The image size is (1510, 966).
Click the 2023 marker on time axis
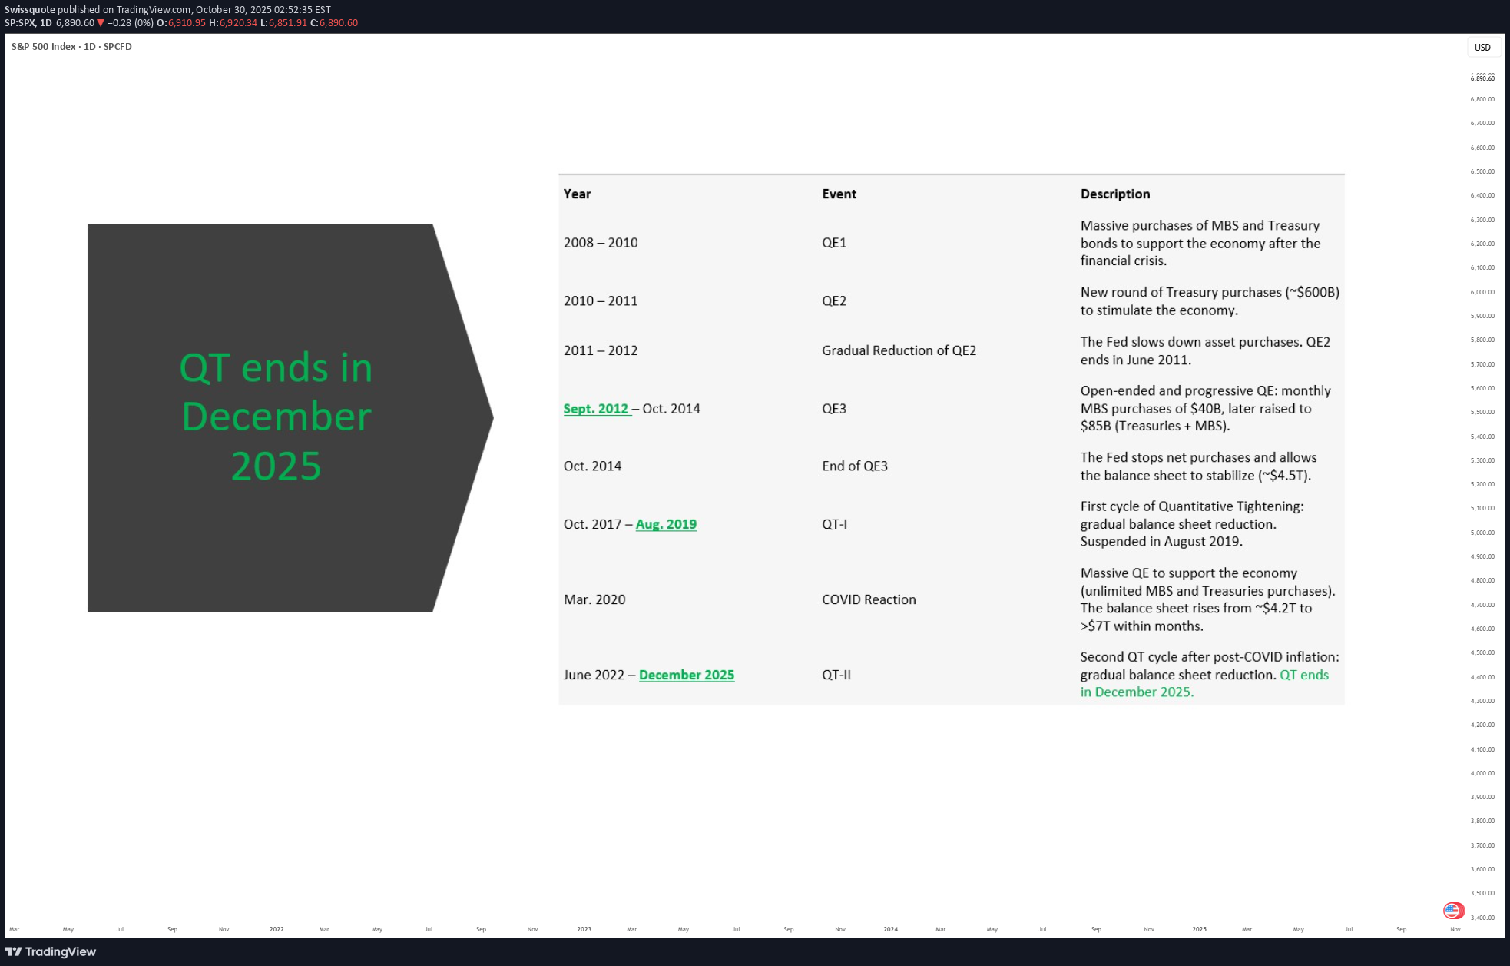pyautogui.click(x=584, y=929)
